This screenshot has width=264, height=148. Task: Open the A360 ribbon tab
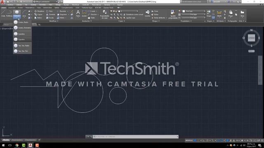pyautogui.click(x=77, y=8)
